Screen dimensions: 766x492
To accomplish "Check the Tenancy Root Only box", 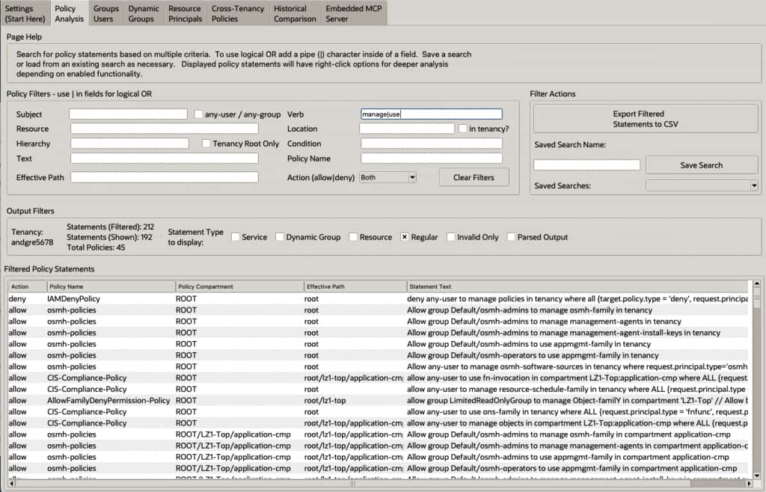I will (x=207, y=144).
